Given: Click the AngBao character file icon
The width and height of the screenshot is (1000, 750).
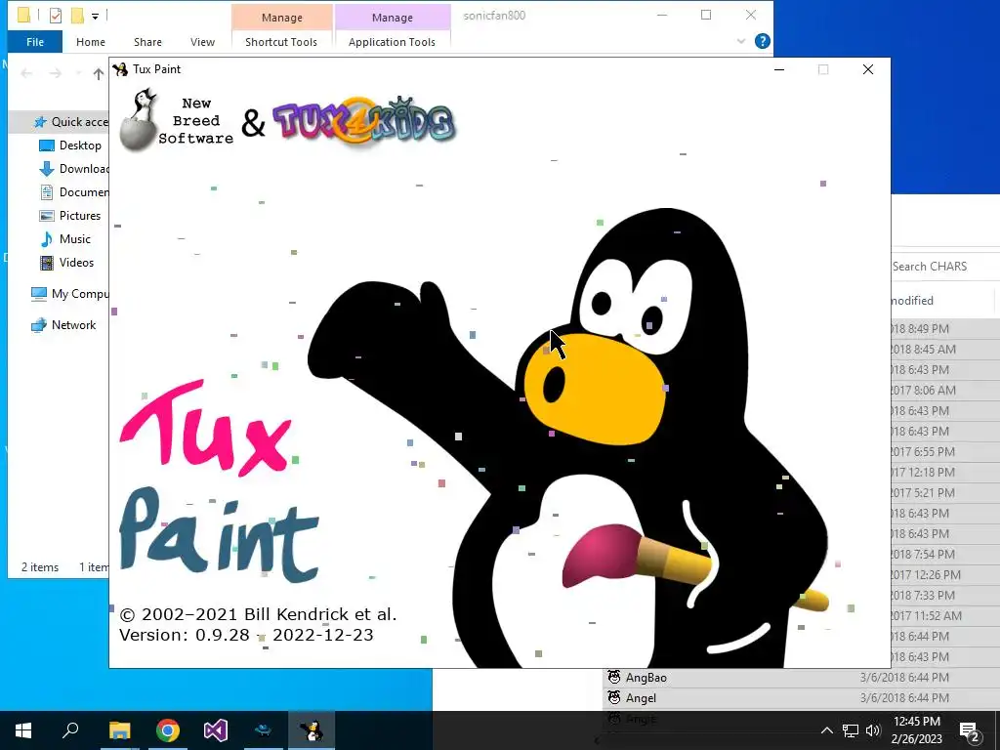Looking at the screenshot, I should click(x=614, y=678).
